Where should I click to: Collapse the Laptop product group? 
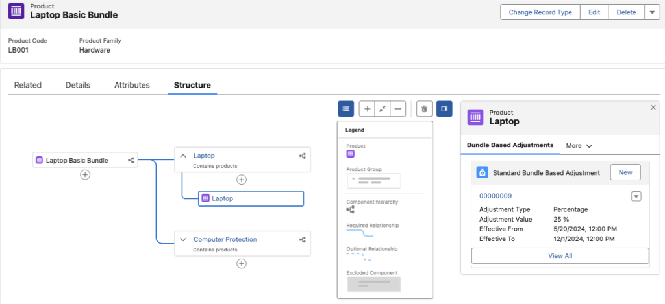click(x=183, y=156)
